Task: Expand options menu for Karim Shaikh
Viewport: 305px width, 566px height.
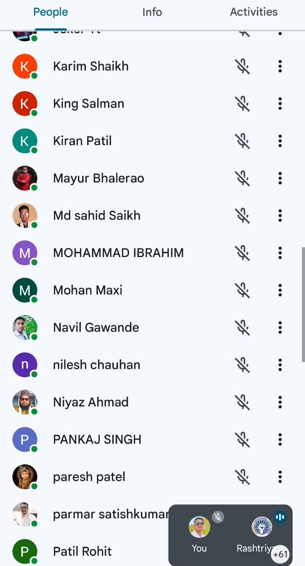Action: click(x=280, y=66)
